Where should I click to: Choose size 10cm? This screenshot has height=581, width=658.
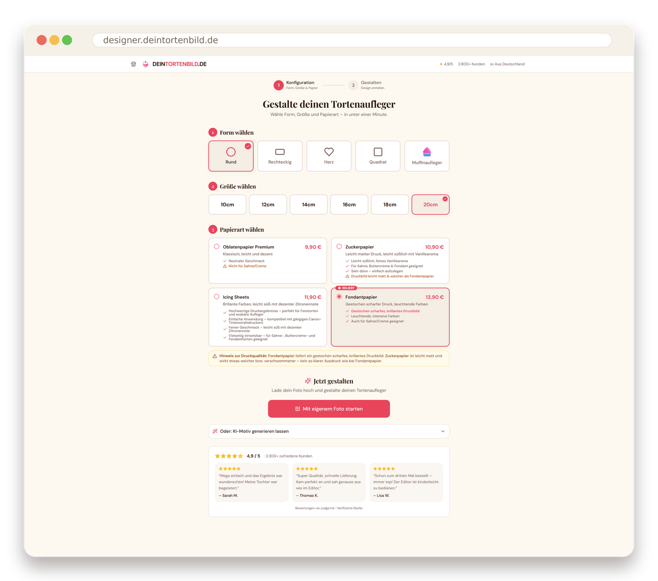[227, 204]
